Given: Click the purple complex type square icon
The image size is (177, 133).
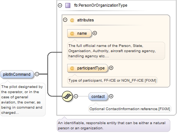Looking at the screenshot, I should coord(68,6).
